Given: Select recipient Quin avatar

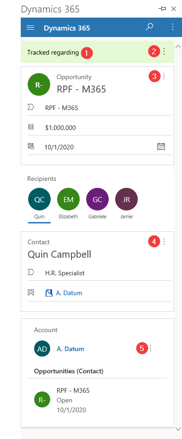Looking at the screenshot, I should [39, 199].
